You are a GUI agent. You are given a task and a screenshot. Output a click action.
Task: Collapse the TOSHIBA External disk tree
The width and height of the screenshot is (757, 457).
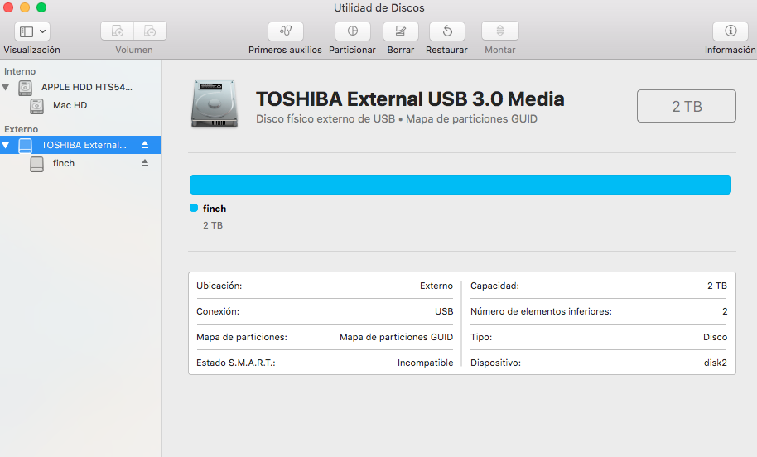(x=7, y=145)
